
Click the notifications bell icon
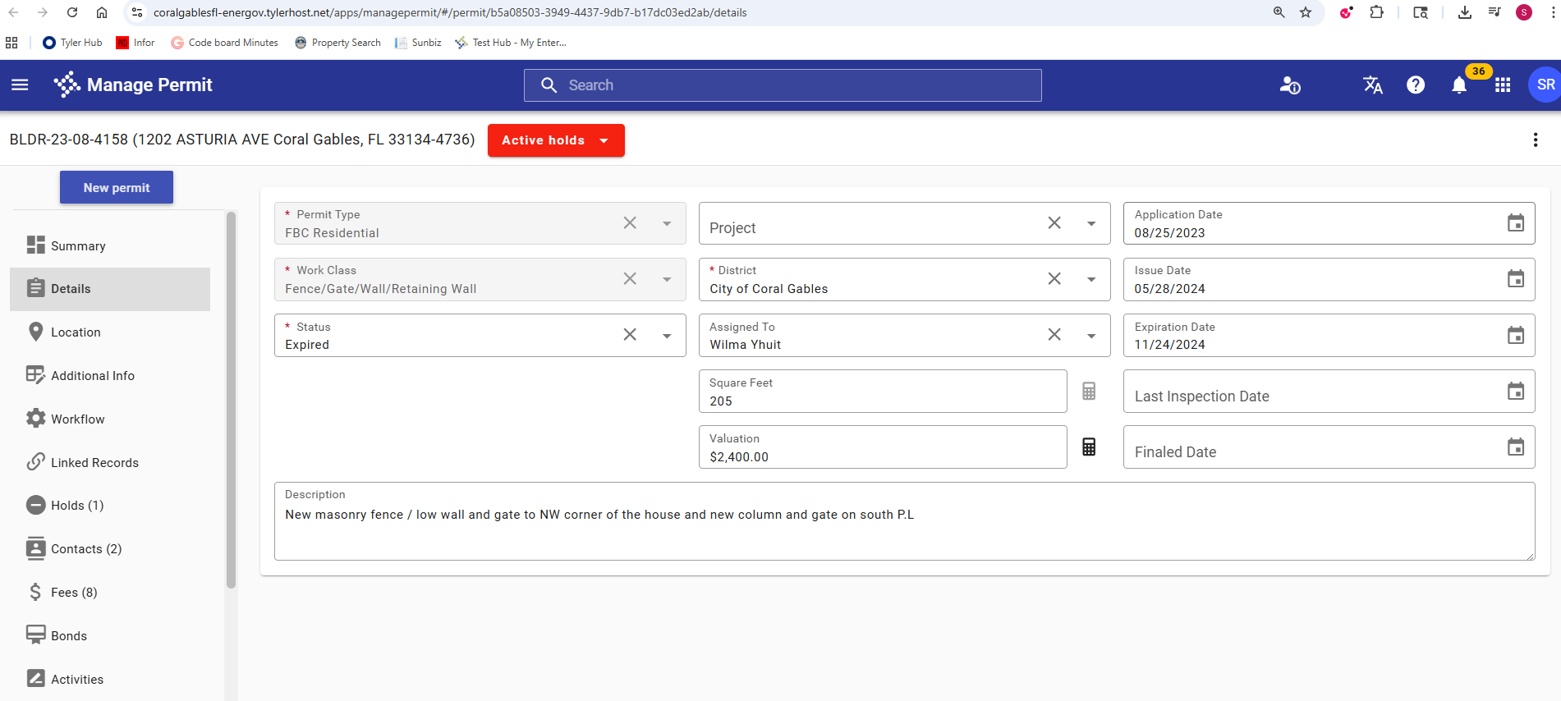tap(1458, 85)
